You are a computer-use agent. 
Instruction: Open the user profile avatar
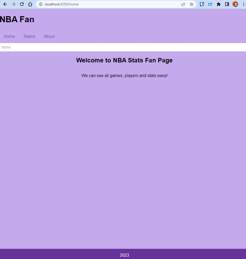tap(235, 4)
